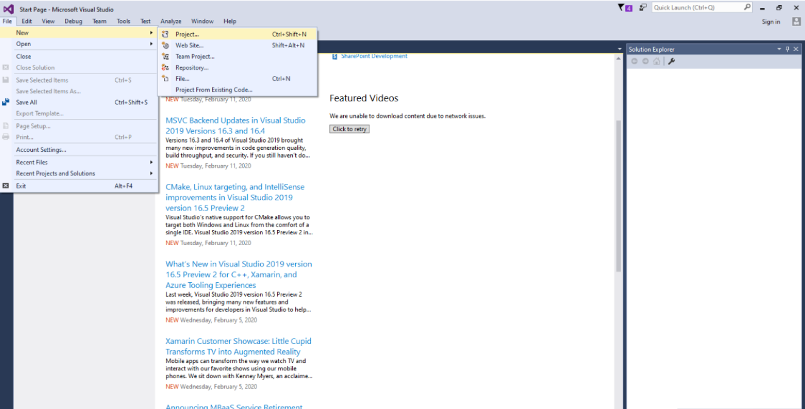Open the send feedback icon beside Quick Launch

pyautogui.click(x=643, y=7)
